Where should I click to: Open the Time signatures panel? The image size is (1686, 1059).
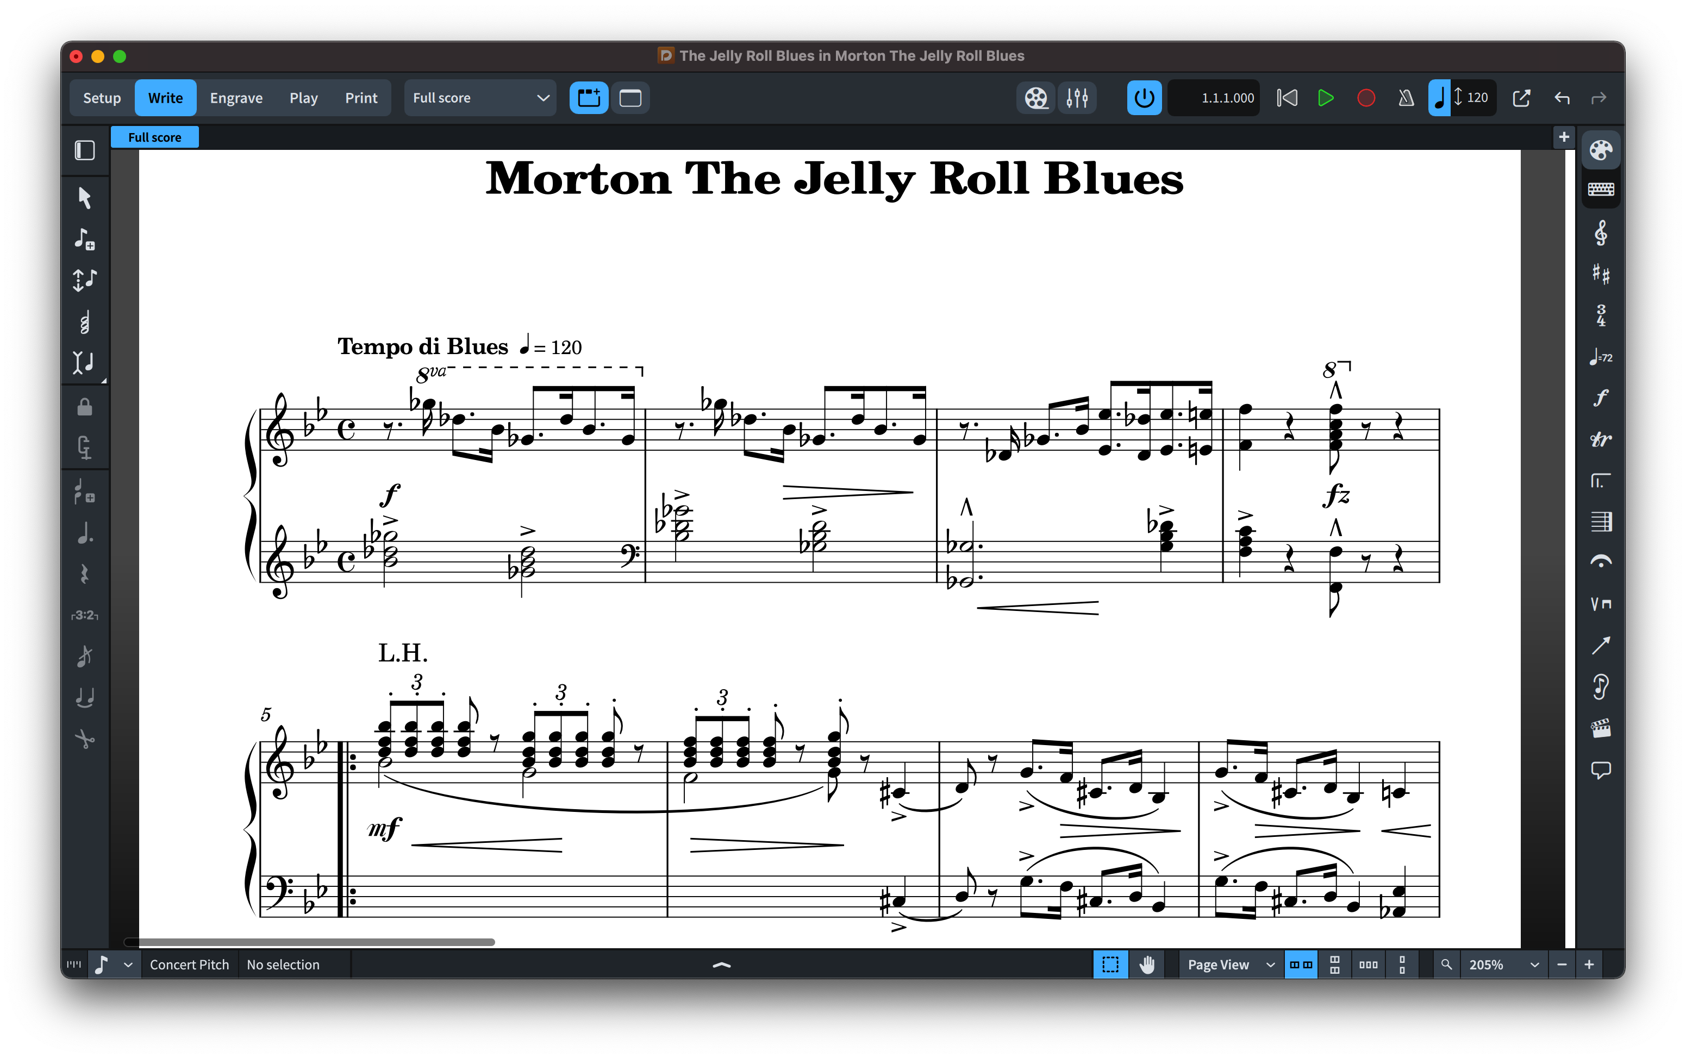[1601, 315]
